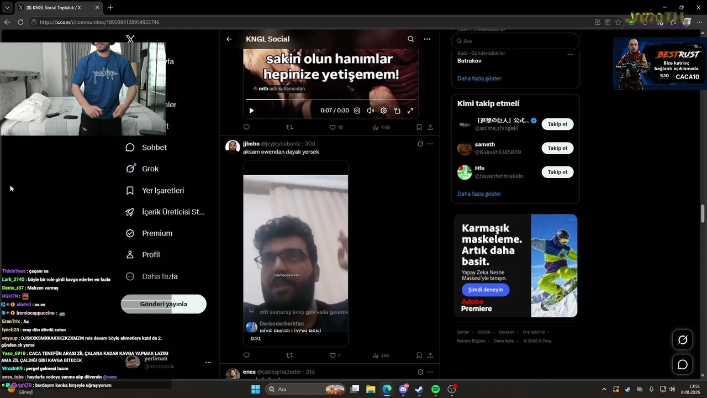The height and width of the screenshot is (398, 707).
Task: View jjbaba's post analytics 465 views
Action: (x=381, y=355)
